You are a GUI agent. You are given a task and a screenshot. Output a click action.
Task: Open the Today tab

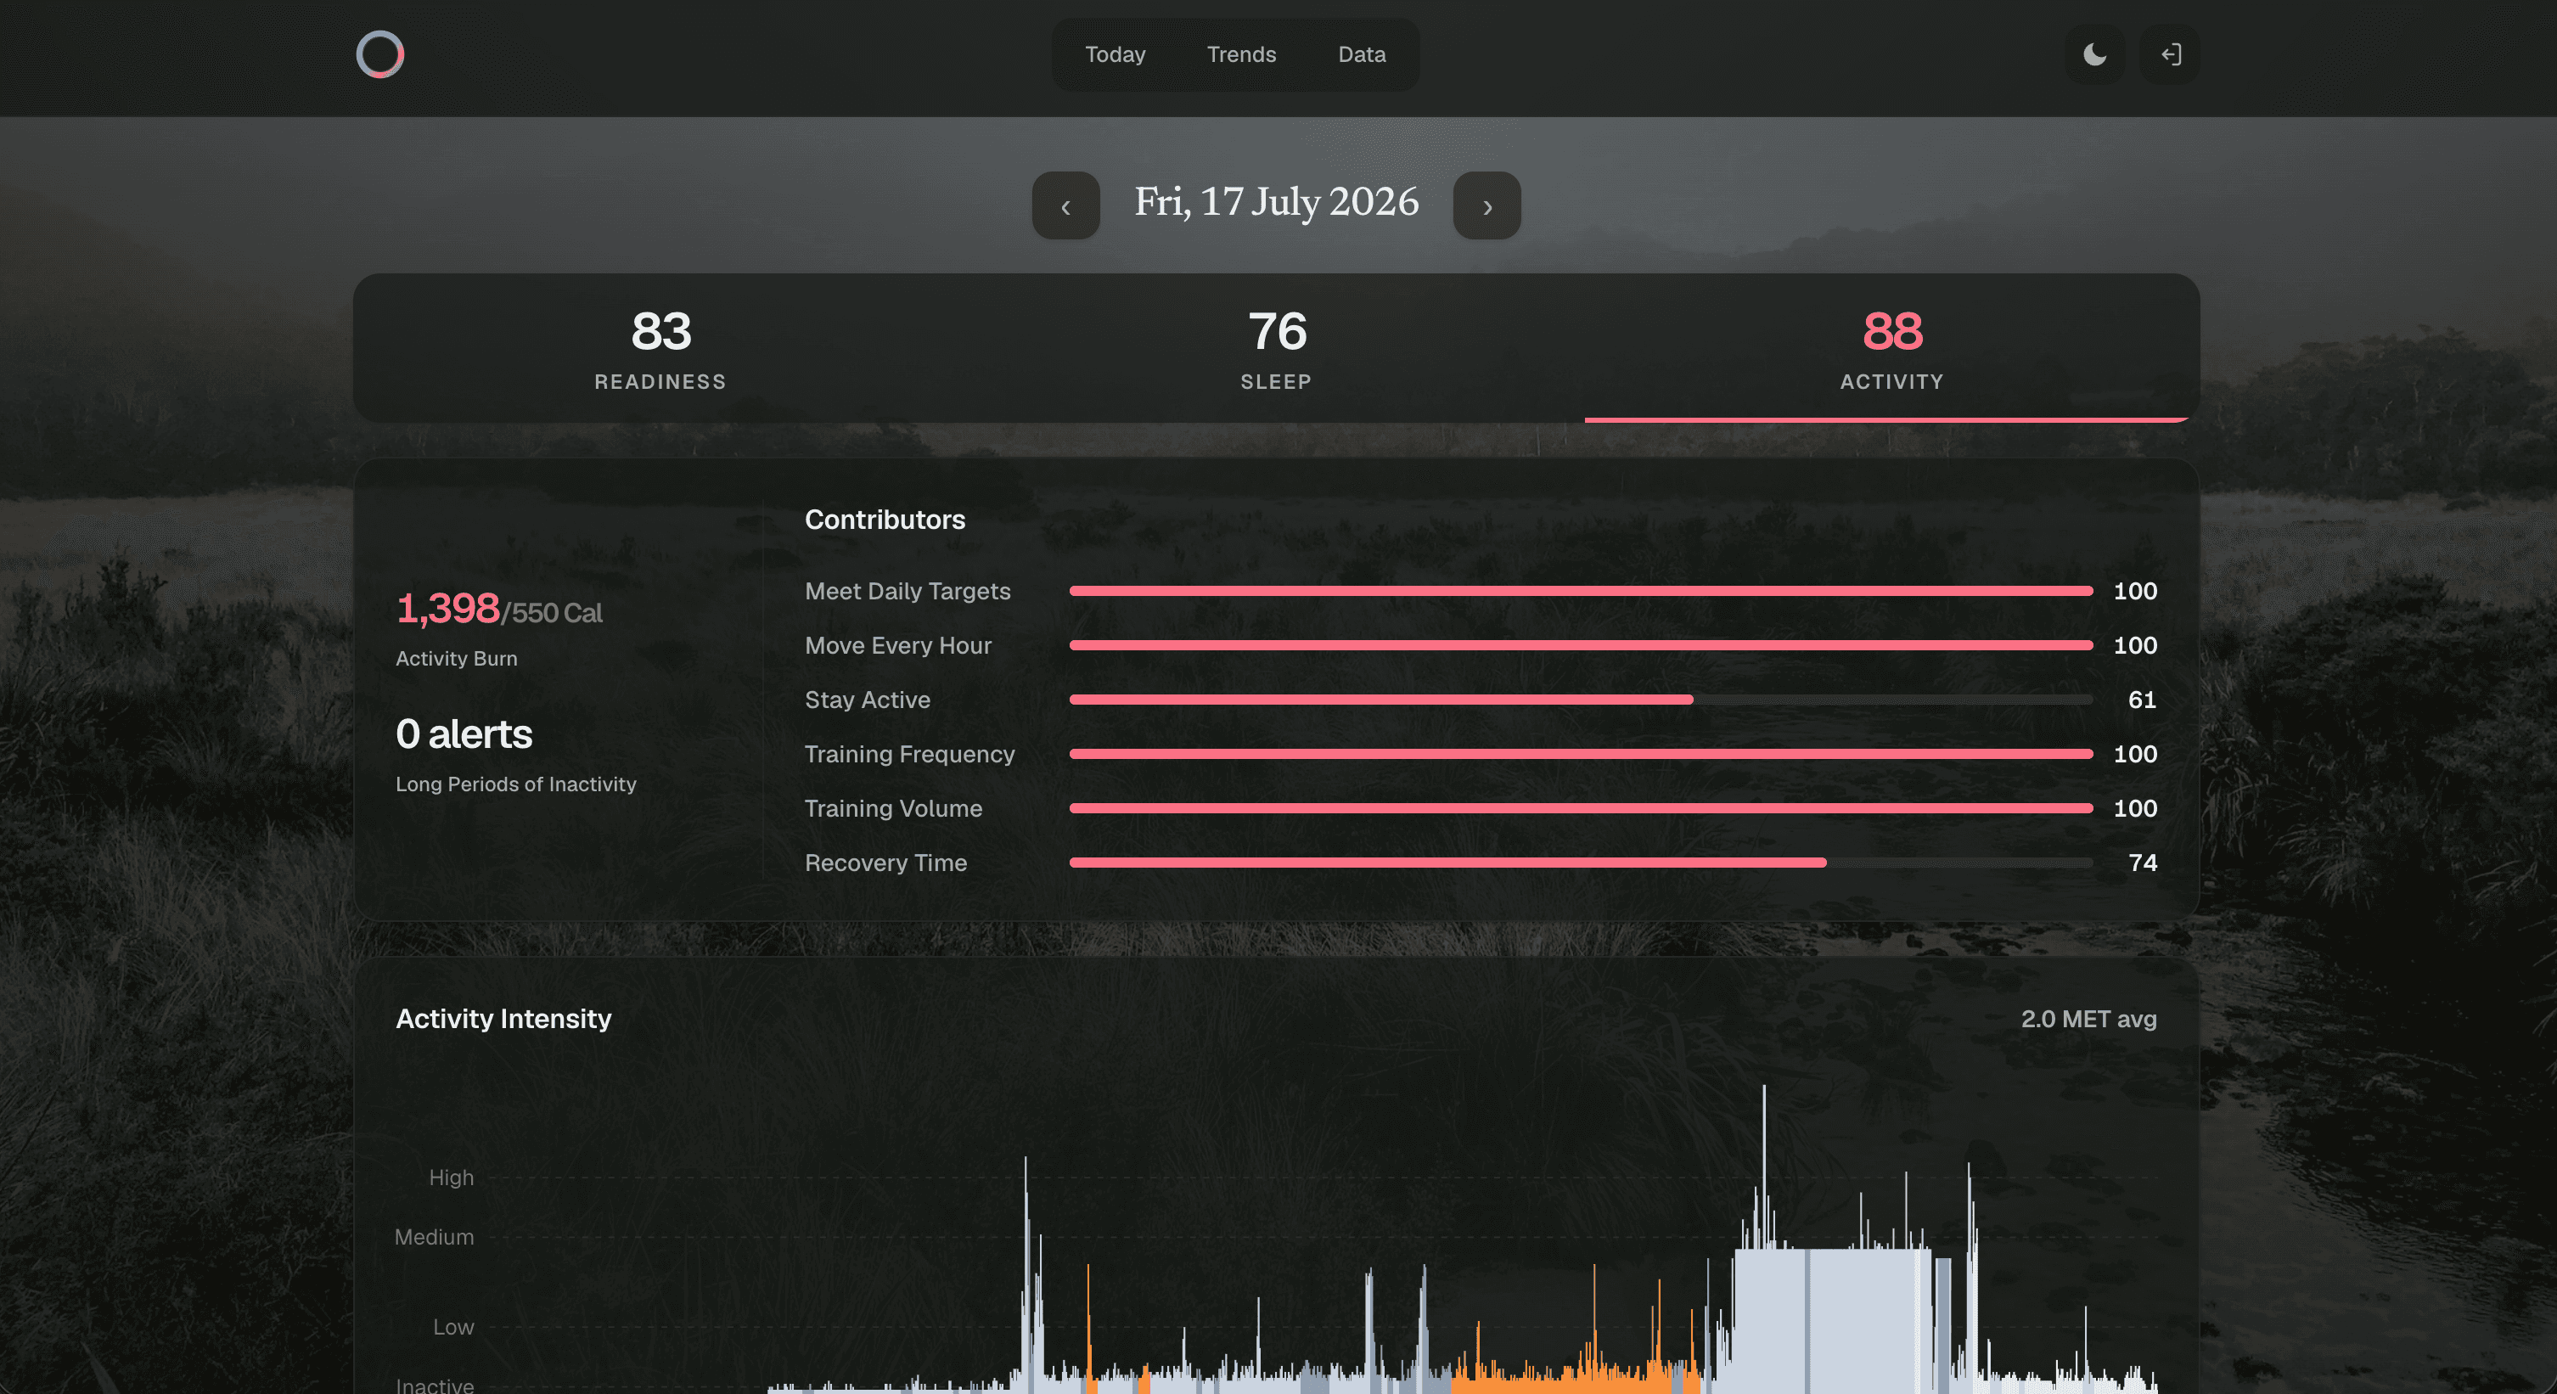1115,54
